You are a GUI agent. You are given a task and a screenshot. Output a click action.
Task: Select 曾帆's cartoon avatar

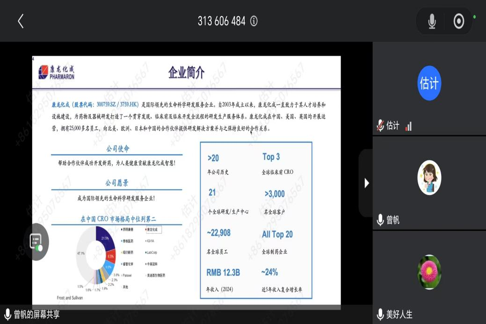[x=429, y=178]
